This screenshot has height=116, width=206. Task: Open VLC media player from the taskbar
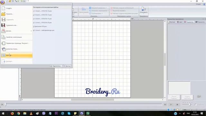click(x=31, y=113)
